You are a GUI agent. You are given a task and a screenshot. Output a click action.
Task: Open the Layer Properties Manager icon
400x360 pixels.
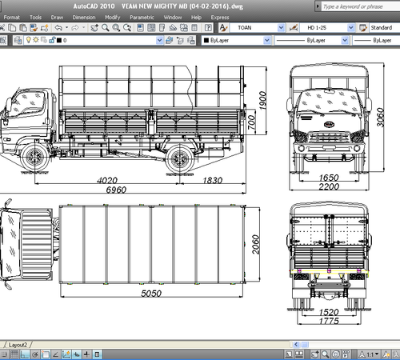[x=18, y=40]
